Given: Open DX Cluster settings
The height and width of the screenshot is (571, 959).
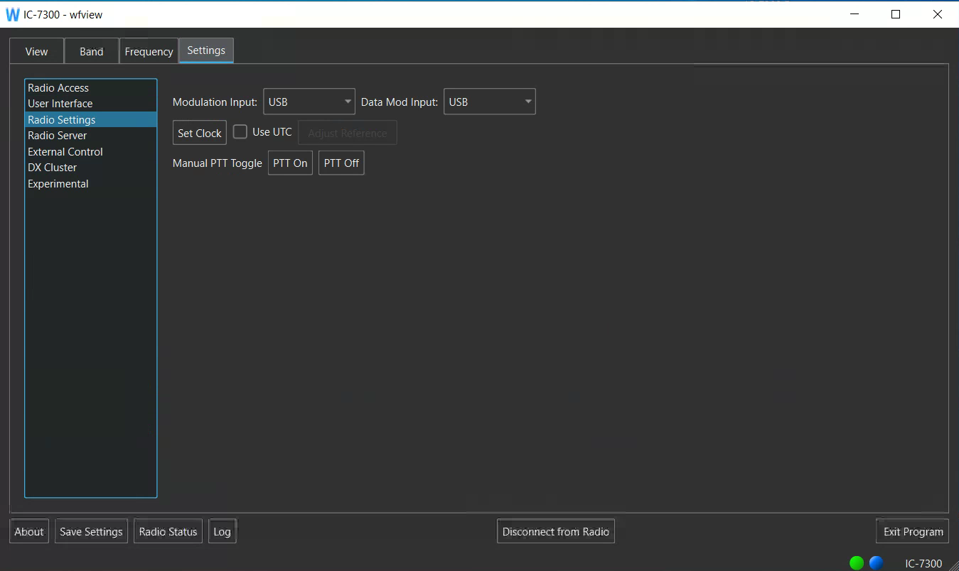Looking at the screenshot, I should tap(53, 168).
